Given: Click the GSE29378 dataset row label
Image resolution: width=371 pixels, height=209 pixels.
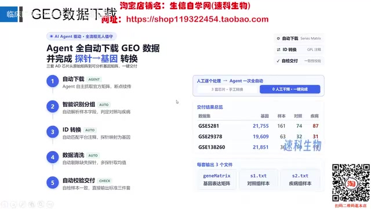Looking at the screenshot, I should [210, 136].
